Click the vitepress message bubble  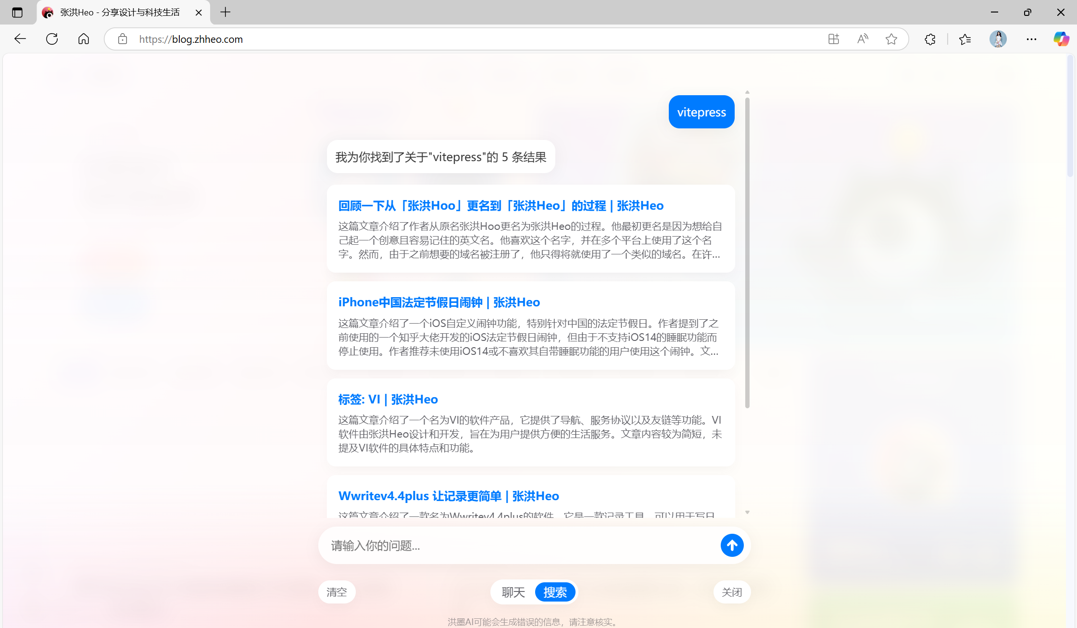tap(701, 112)
